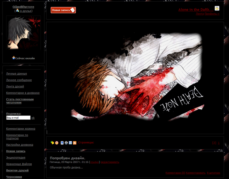
Task: Click the Сейчас онлайн status text
Action: pyautogui.click(x=25, y=58)
